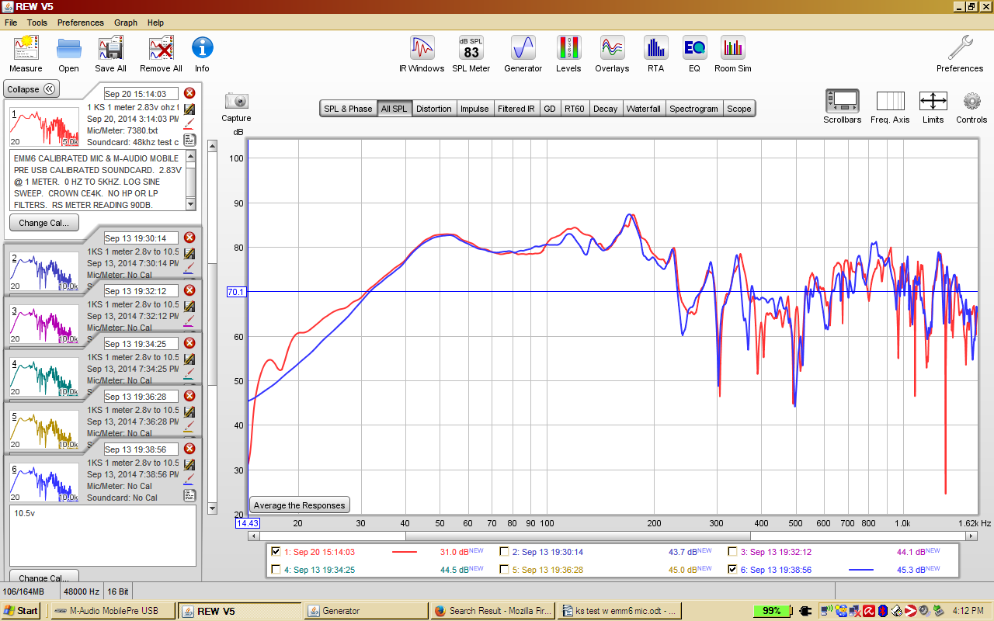Switch to SPL & Phase tab
The height and width of the screenshot is (621, 994).
(x=348, y=109)
